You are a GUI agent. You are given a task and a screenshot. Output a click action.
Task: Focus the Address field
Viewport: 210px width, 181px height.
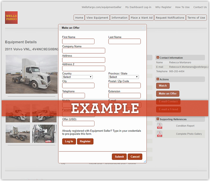pos(84,60)
